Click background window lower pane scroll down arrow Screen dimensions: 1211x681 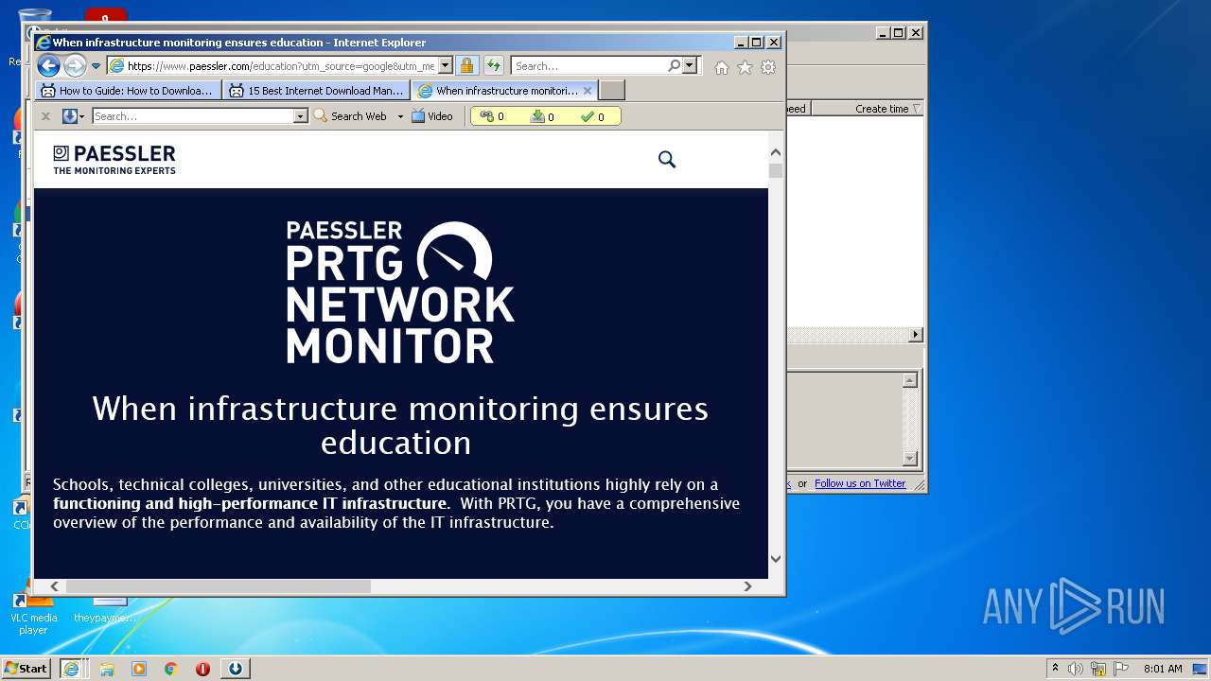pos(909,459)
